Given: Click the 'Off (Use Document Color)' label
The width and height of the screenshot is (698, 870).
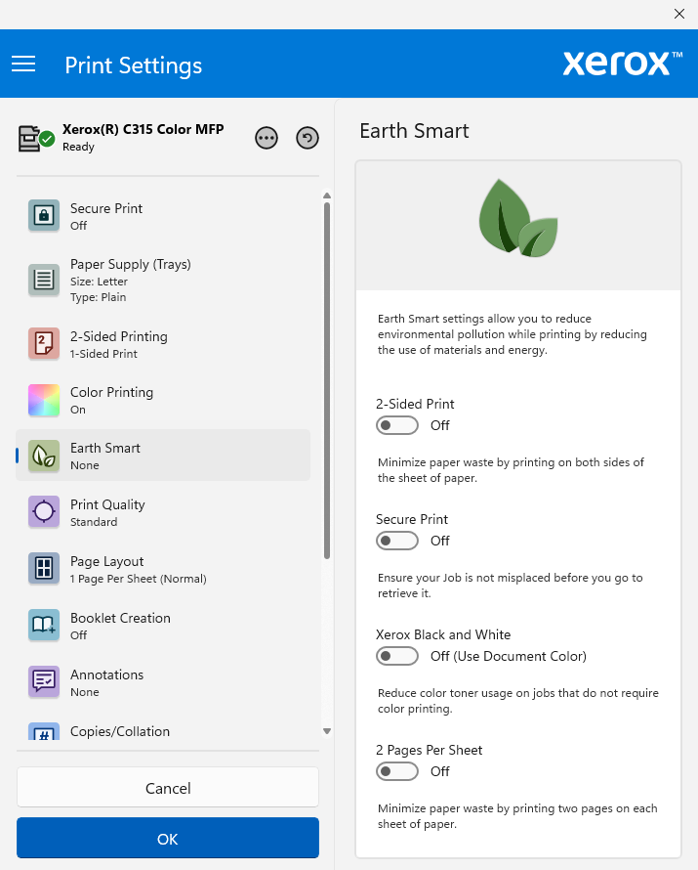Looking at the screenshot, I should click(x=508, y=656).
